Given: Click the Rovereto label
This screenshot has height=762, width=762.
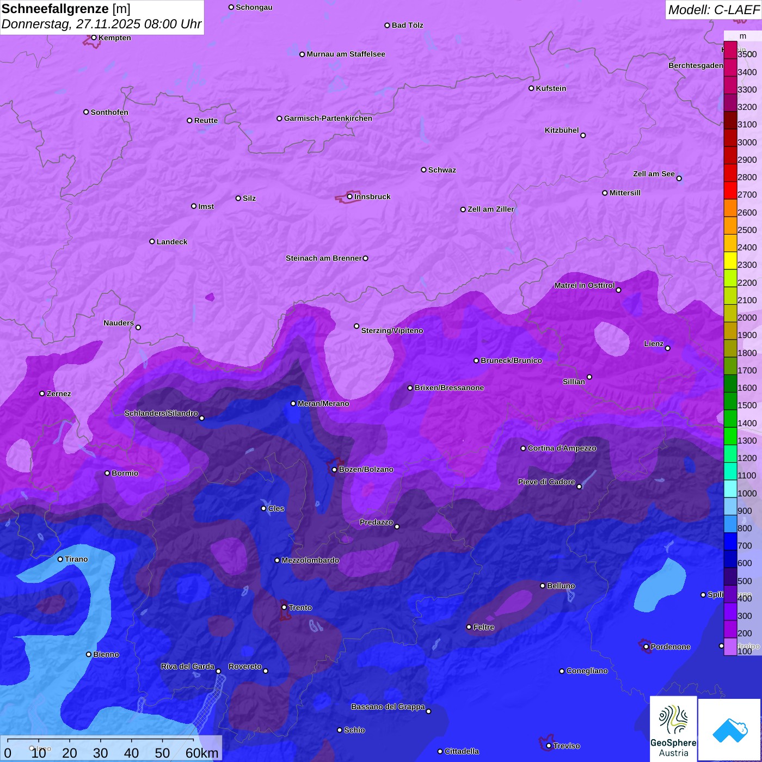Looking at the screenshot, I should click(245, 666).
